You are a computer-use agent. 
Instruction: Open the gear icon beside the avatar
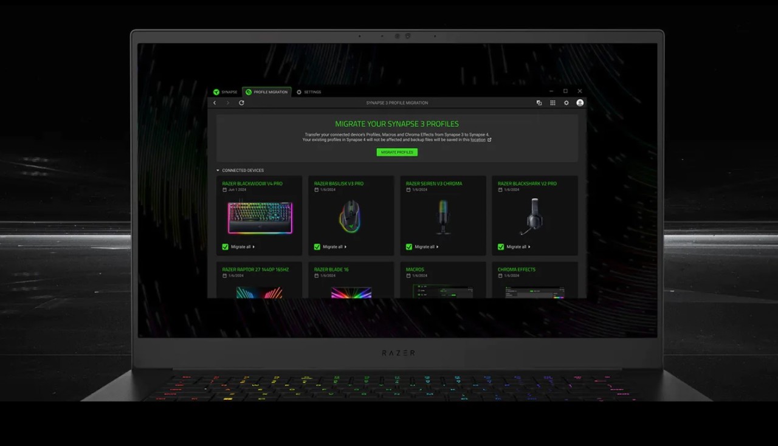tap(566, 103)
